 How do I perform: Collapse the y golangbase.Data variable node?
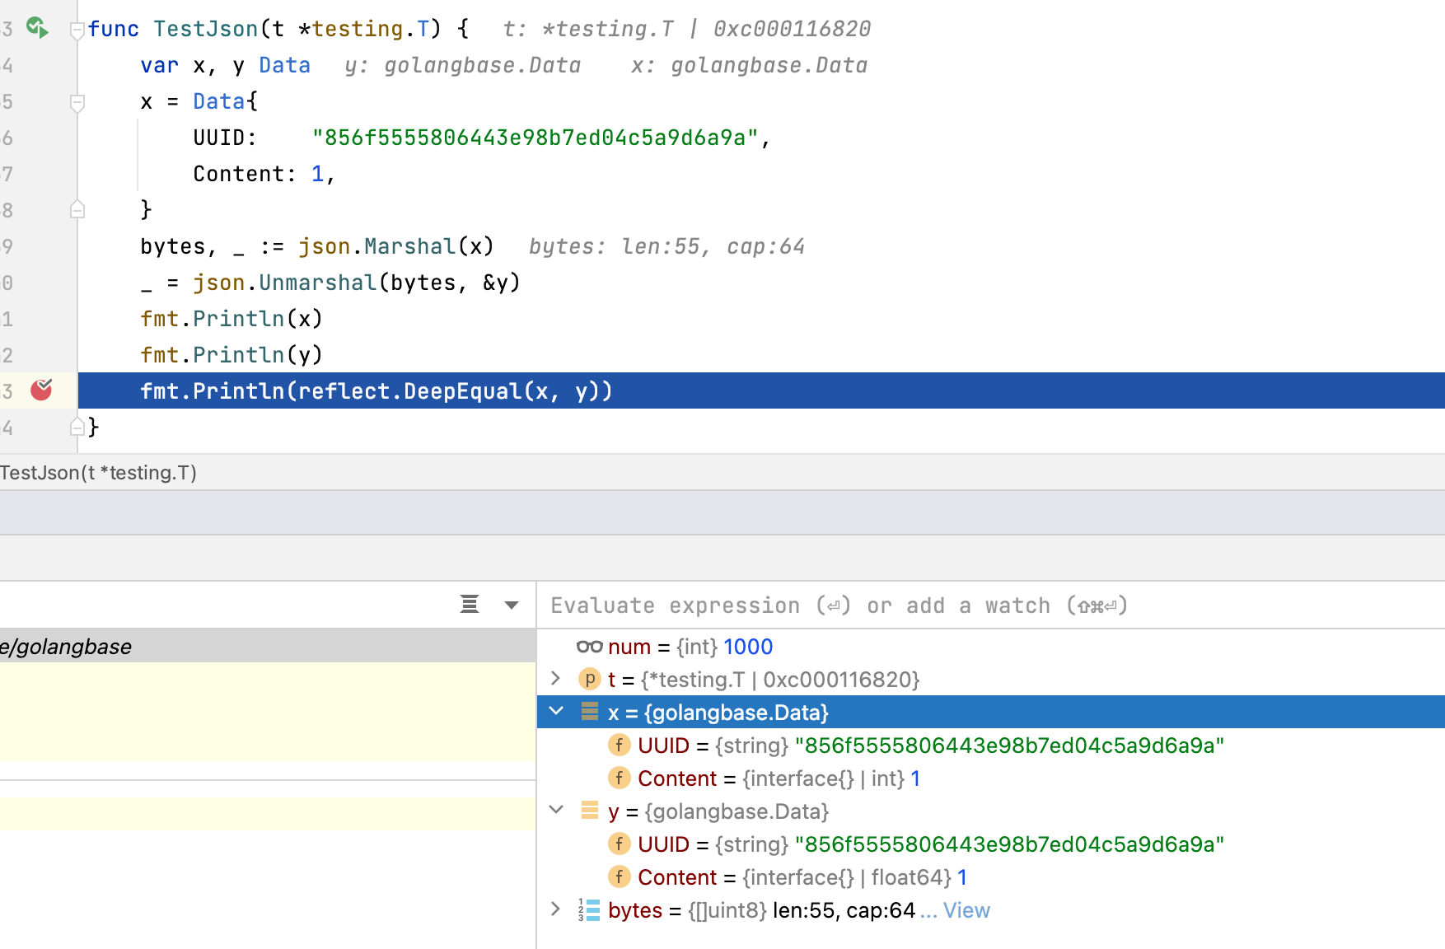pyautogui.click(x=556, y=811)
